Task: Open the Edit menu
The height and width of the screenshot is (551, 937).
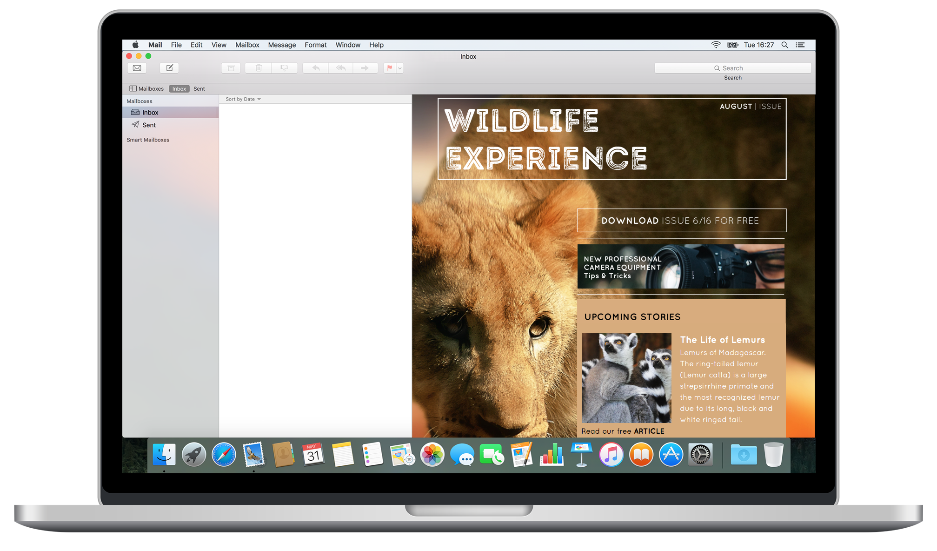Action: point(196,45)
